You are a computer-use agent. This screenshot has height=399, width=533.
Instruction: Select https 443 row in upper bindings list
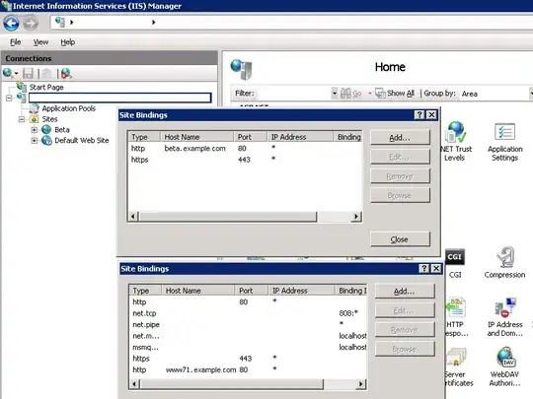tap(245, 160)
